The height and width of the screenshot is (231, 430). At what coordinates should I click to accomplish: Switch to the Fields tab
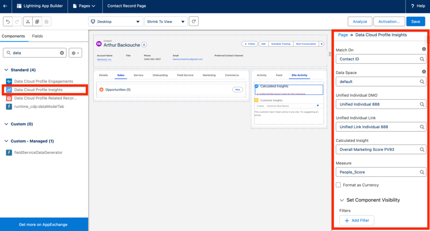37,36
